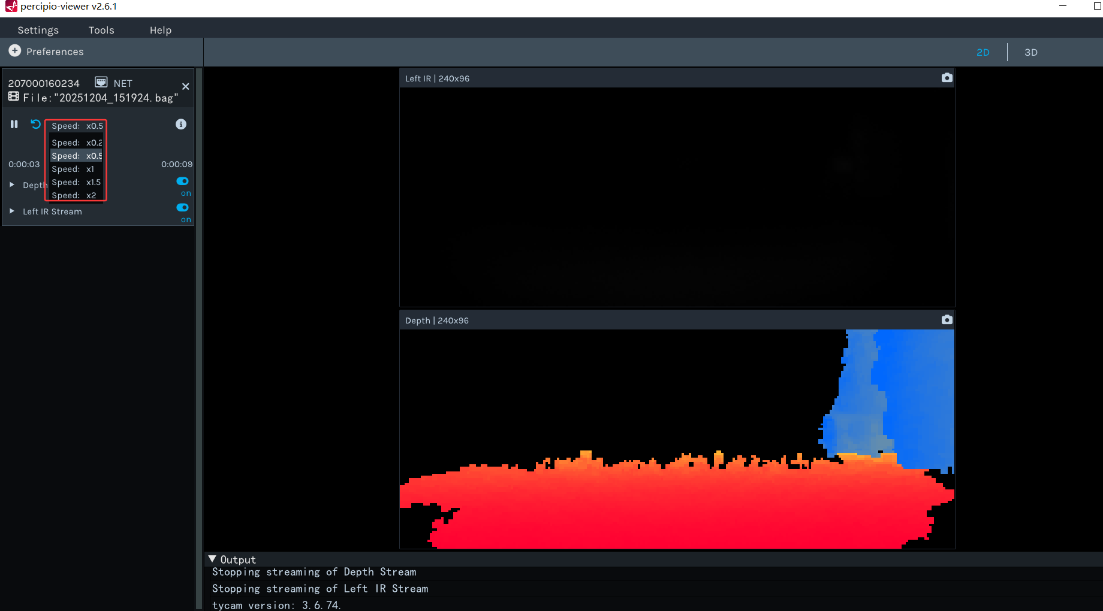The width and height of the screenshot is (1103, 611).
Task: Open the current Speed x0.5 dropdown
Action: point(76,126)
